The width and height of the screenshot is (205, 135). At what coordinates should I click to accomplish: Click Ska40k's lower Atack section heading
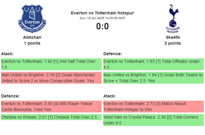coord(110,96)
